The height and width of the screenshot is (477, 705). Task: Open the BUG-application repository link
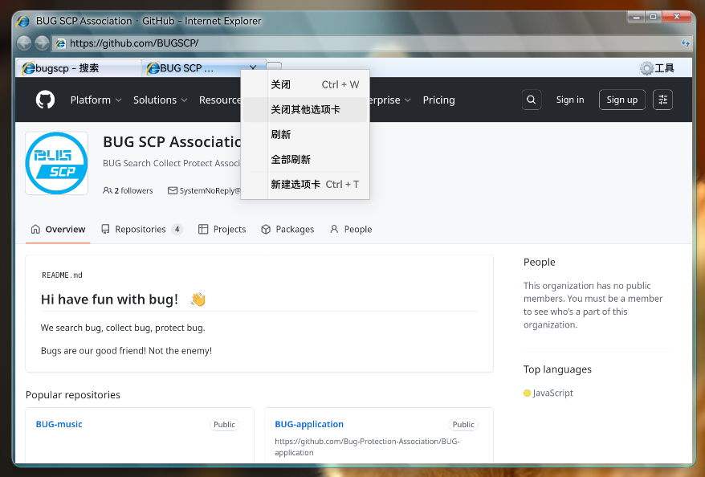(x=309, y=424)
